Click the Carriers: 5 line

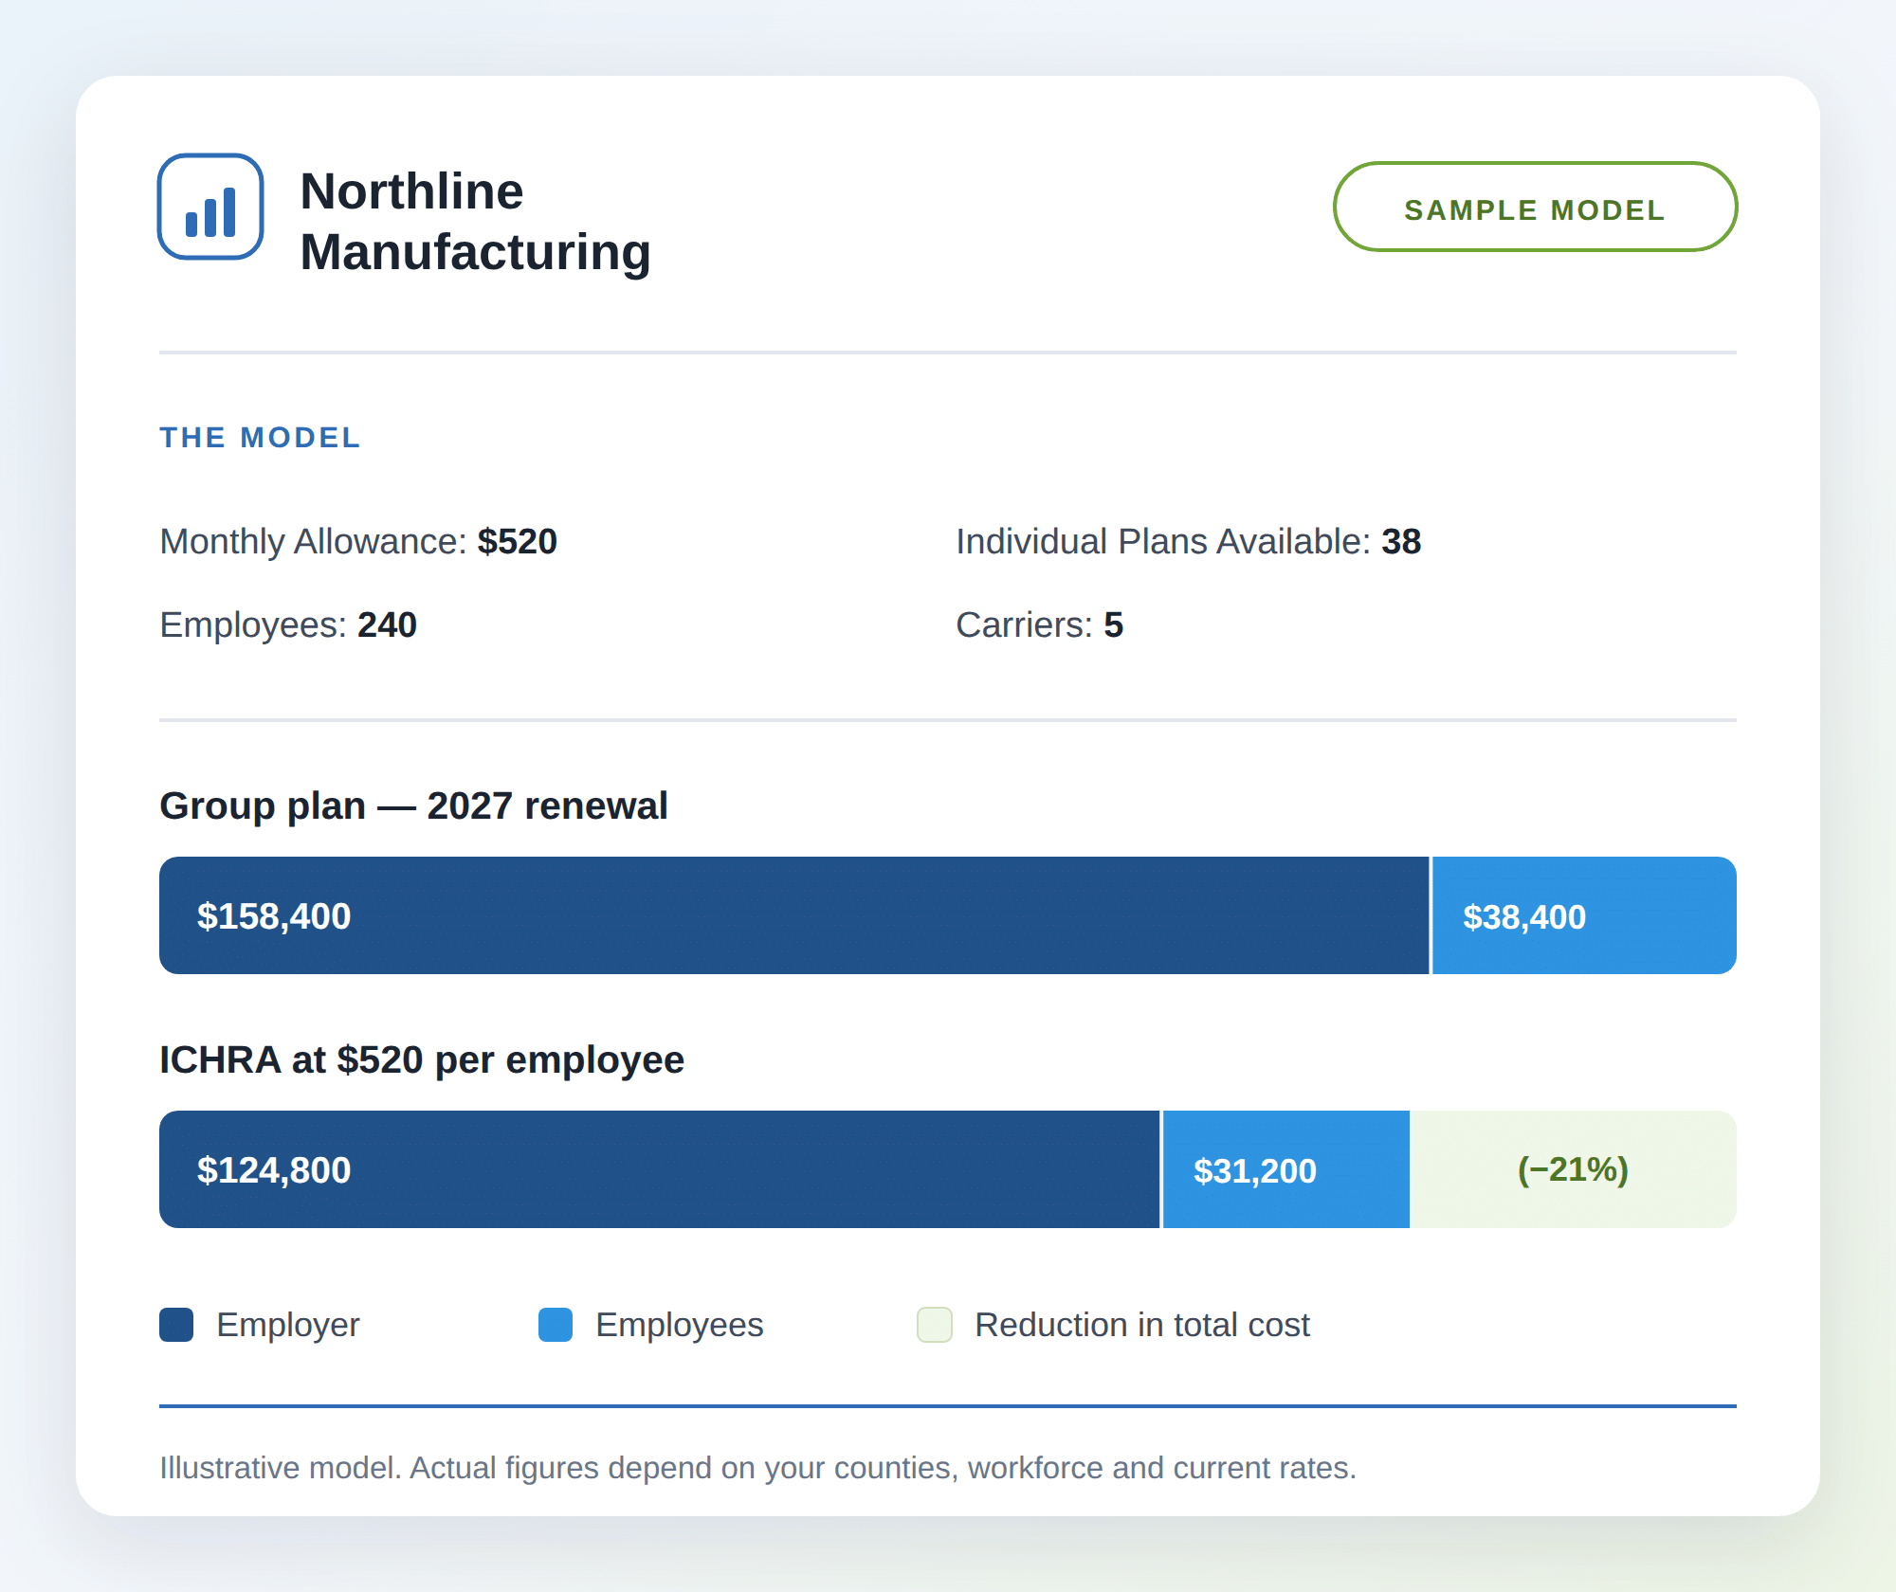(1039, 625)
